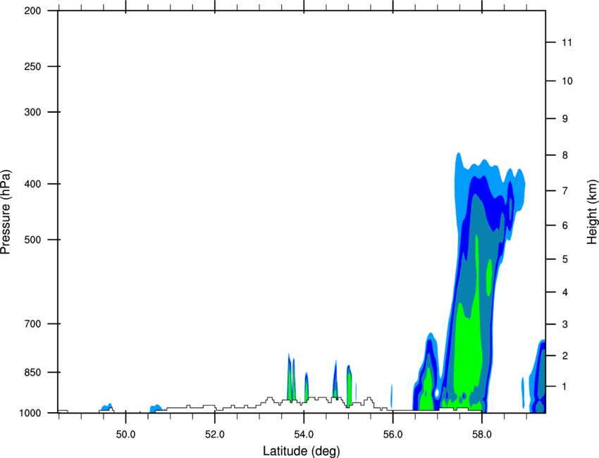Screen dimensions: 599x458
Task: Select the 1000 pressure tick label
Action: 30,413
